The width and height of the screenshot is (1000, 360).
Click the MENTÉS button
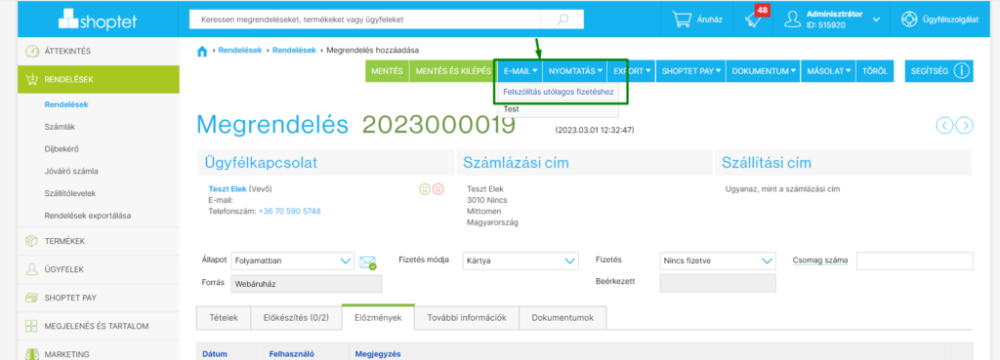click(x=387, y=71)
